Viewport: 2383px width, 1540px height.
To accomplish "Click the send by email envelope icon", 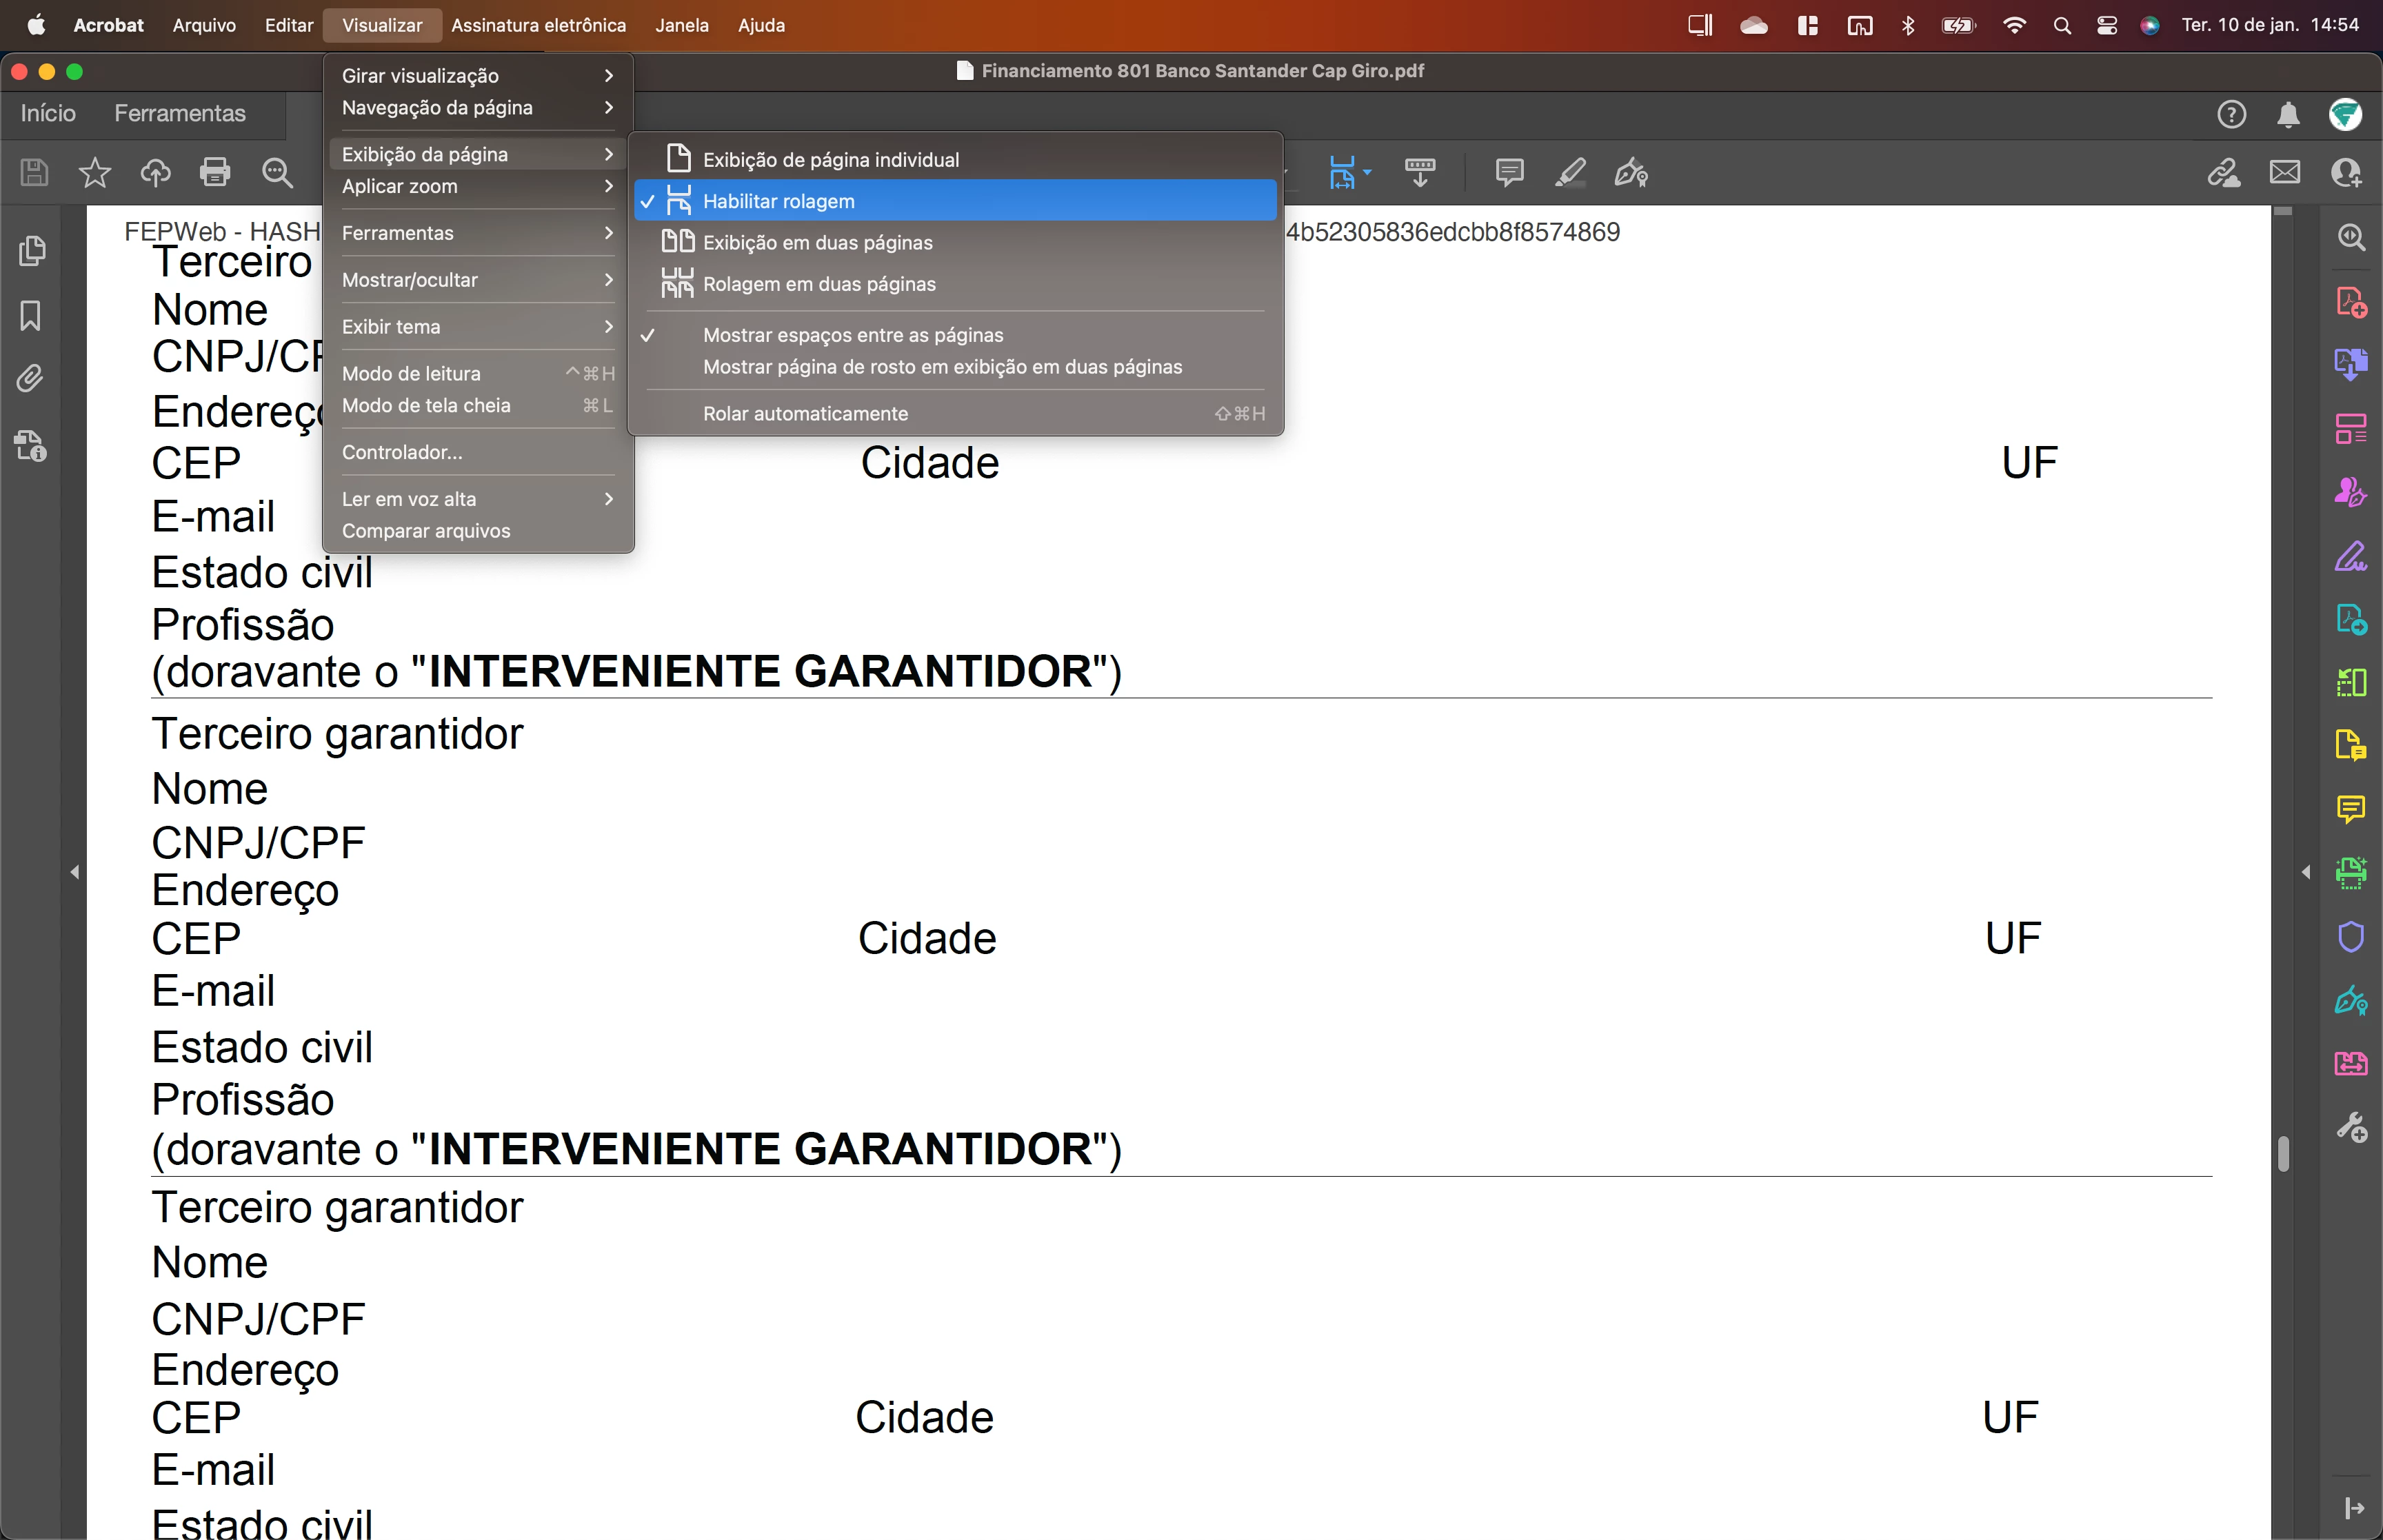I will coord(2285,172).
